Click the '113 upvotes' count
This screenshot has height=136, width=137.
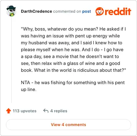coord(24,111)
